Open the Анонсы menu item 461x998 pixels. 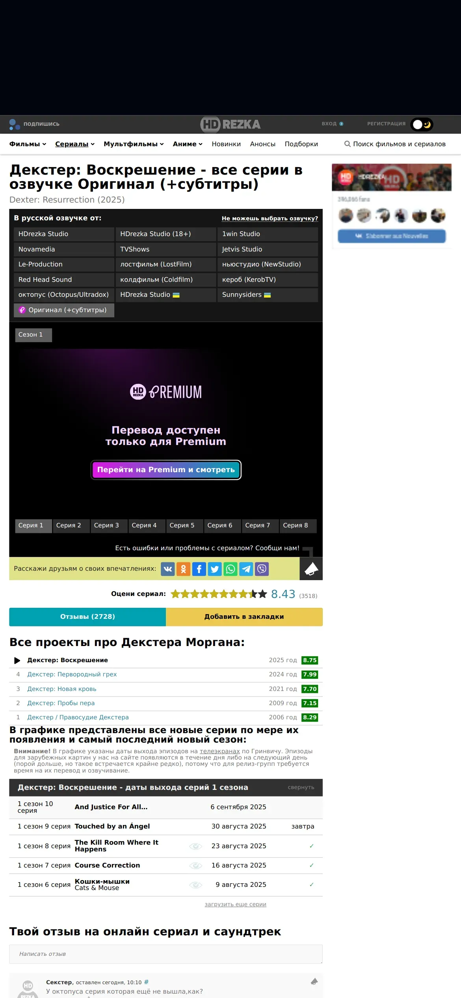coord(262,144)
